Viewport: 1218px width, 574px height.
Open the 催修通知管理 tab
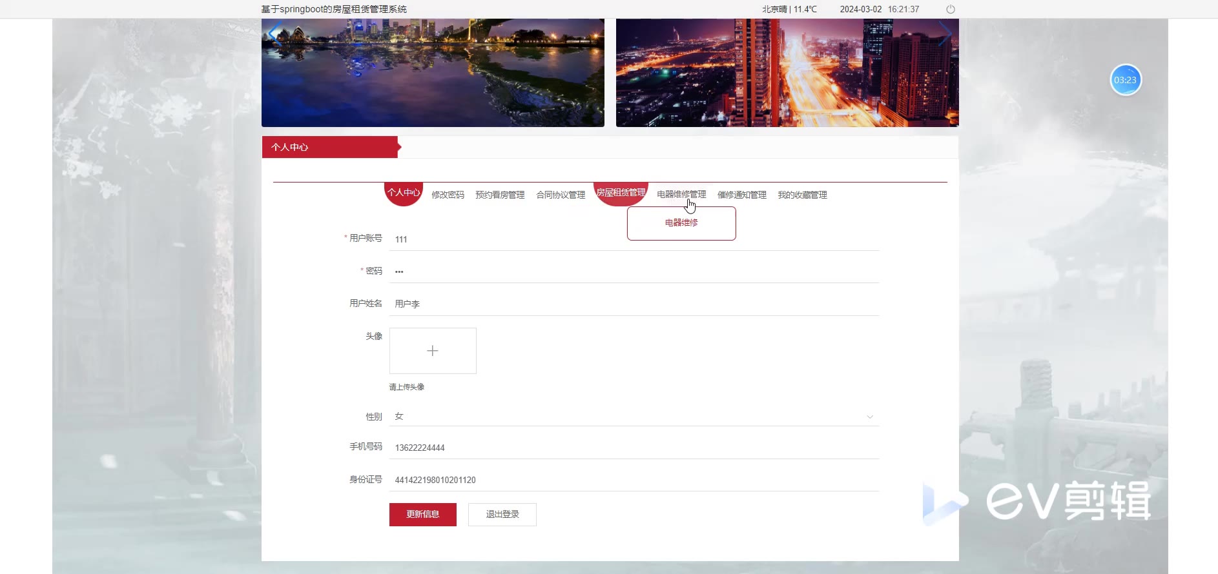[x=742, y=195]
